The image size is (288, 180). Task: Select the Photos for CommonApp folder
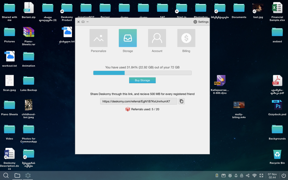click(x=29, y=133)
